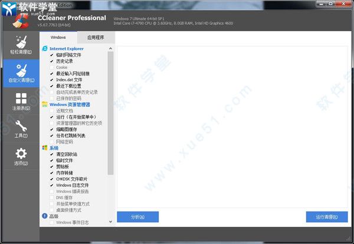The width and height of the screenshot is (354, 244).
Task: Enable the Cookie checkbox
Action: click(x=52, y=67)
